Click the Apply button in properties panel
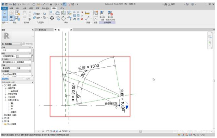This screenshot has width=217, height=138. [x=28, y=79]
